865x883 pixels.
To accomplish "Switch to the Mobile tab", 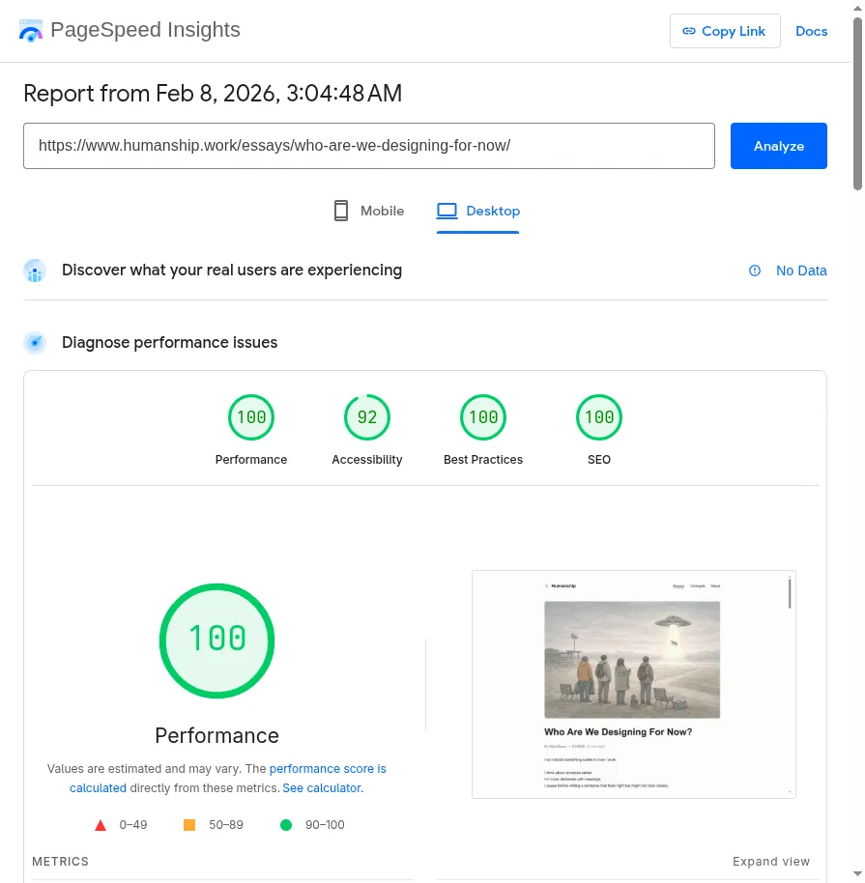I will click(x=368, y=211).
